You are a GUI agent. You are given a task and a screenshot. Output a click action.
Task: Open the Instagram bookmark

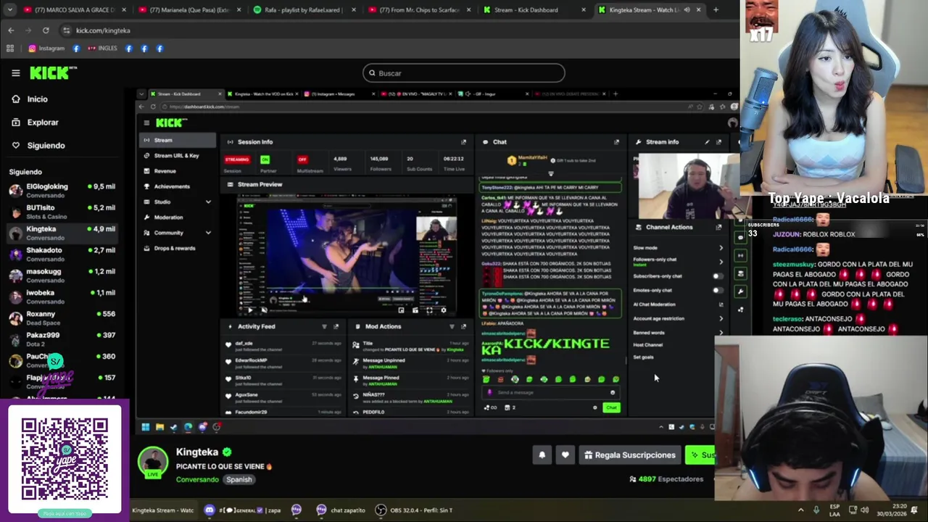(x=46, y=49)
